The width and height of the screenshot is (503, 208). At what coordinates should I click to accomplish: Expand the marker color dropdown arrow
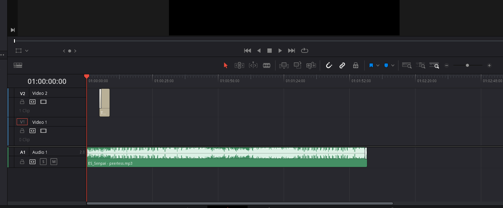point(393,65)
